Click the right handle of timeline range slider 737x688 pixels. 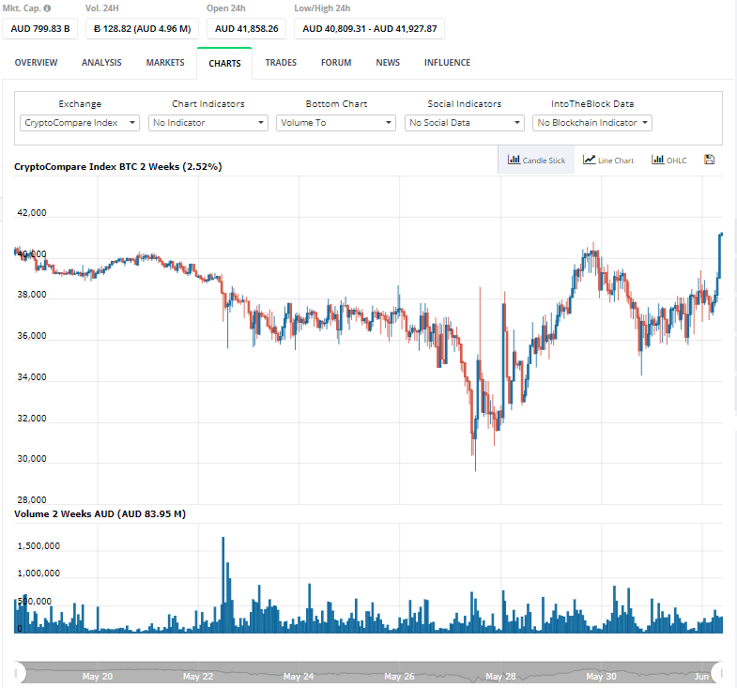[716, 672]
